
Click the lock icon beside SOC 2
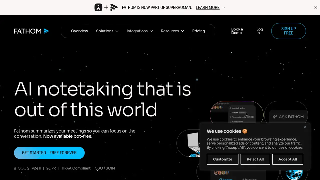(x=15, y=168)
